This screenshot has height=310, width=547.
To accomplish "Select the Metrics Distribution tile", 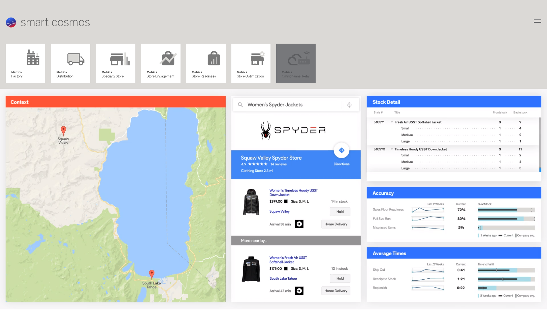I will (x=70, y=63).
